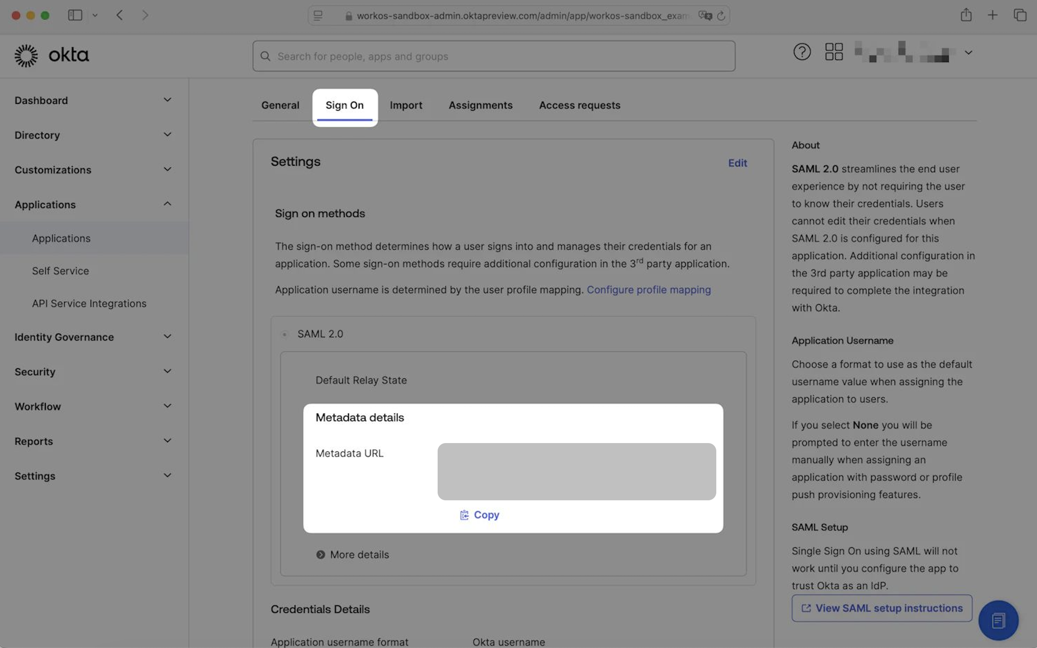Switch to the Import tab
1037x648 pixels.
coord(406,105)
